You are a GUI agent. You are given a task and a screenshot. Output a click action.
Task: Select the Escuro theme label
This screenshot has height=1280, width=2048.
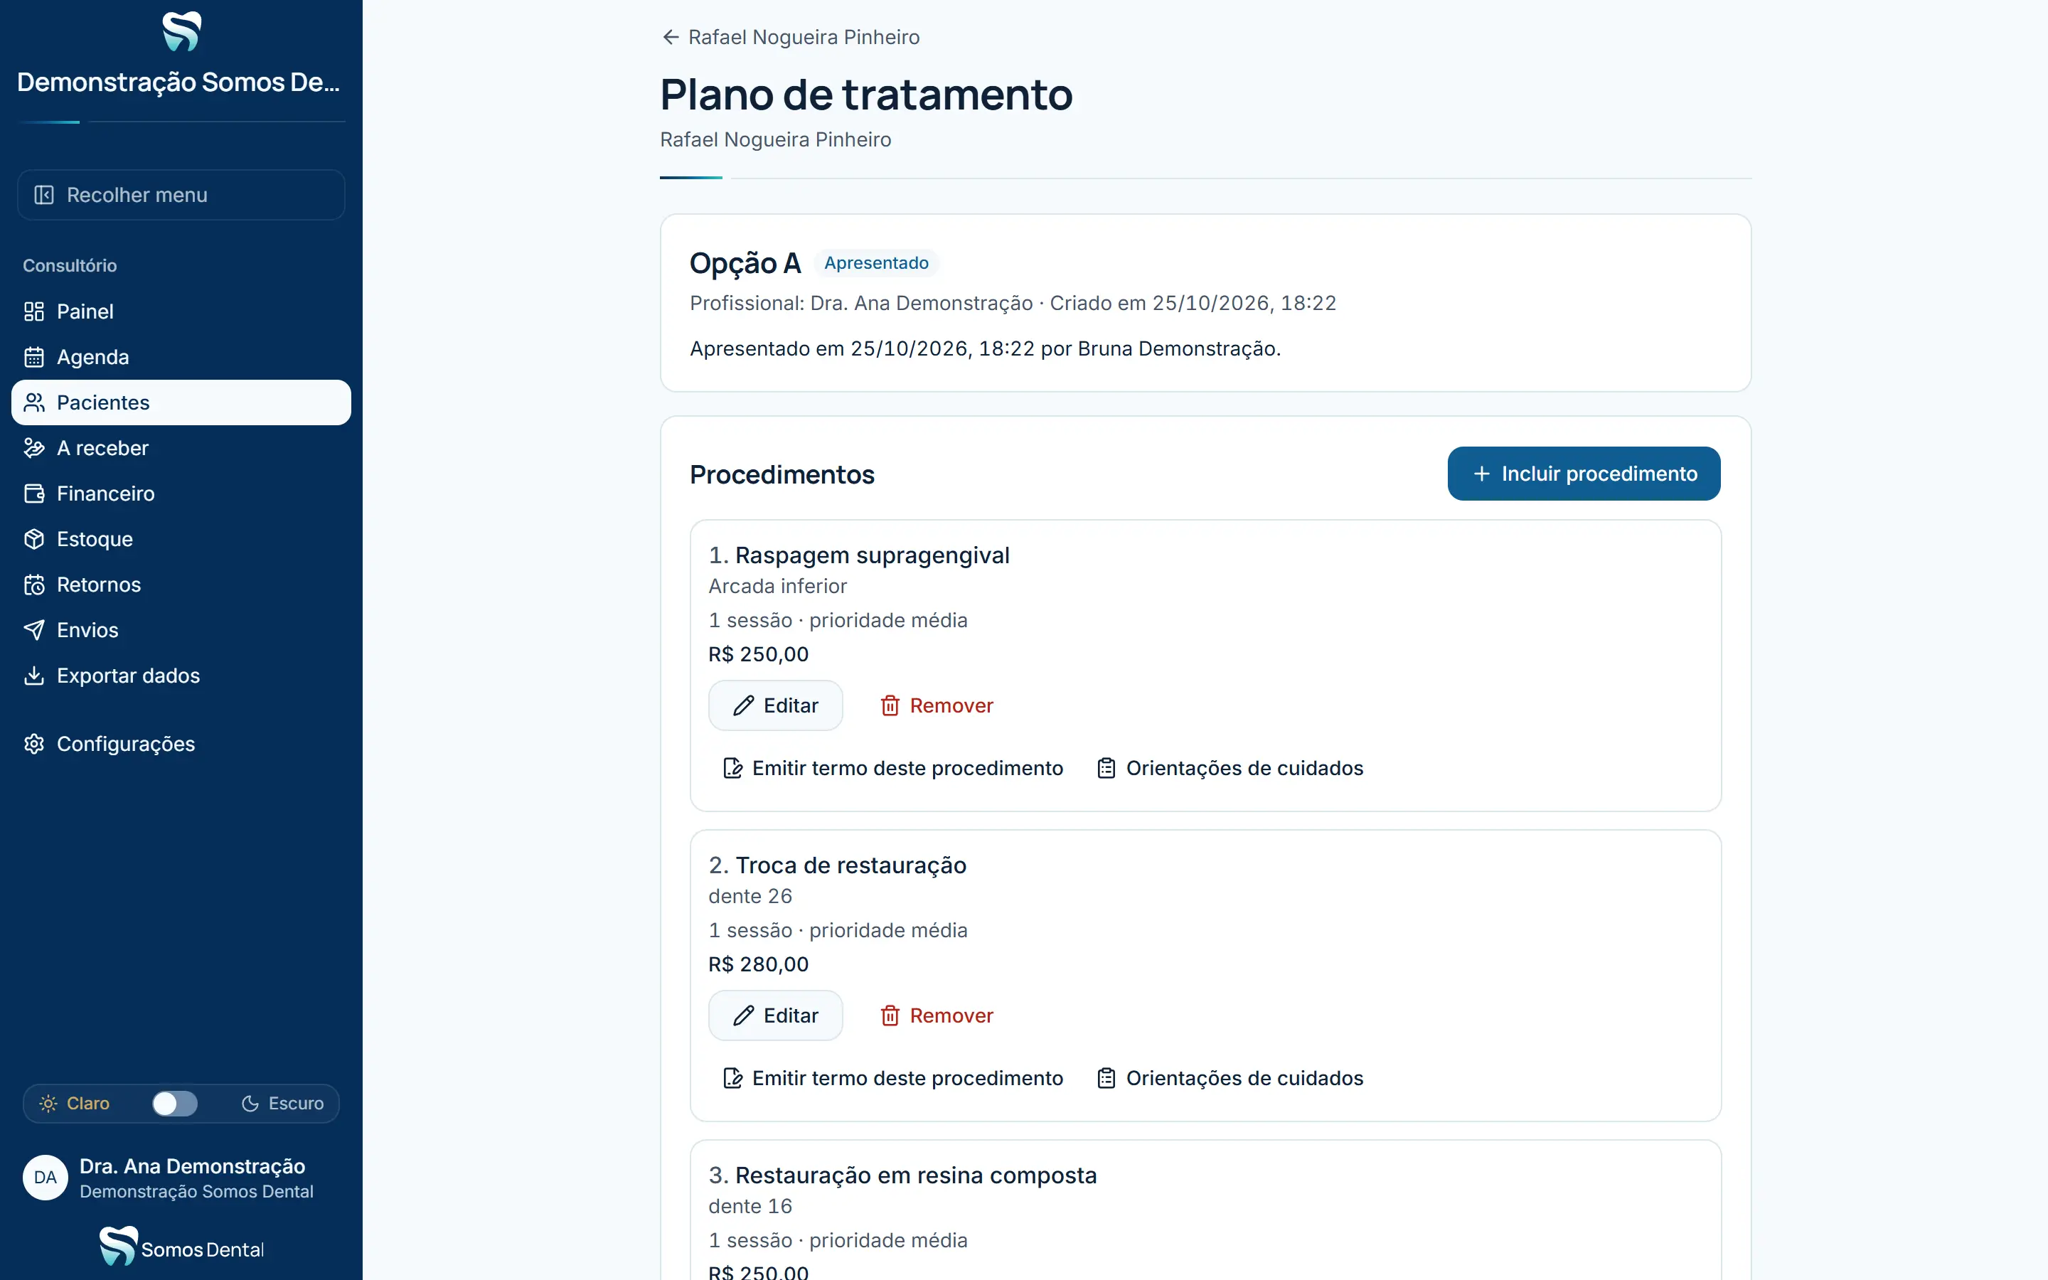pyautogui.click(x=297, y=1103)
